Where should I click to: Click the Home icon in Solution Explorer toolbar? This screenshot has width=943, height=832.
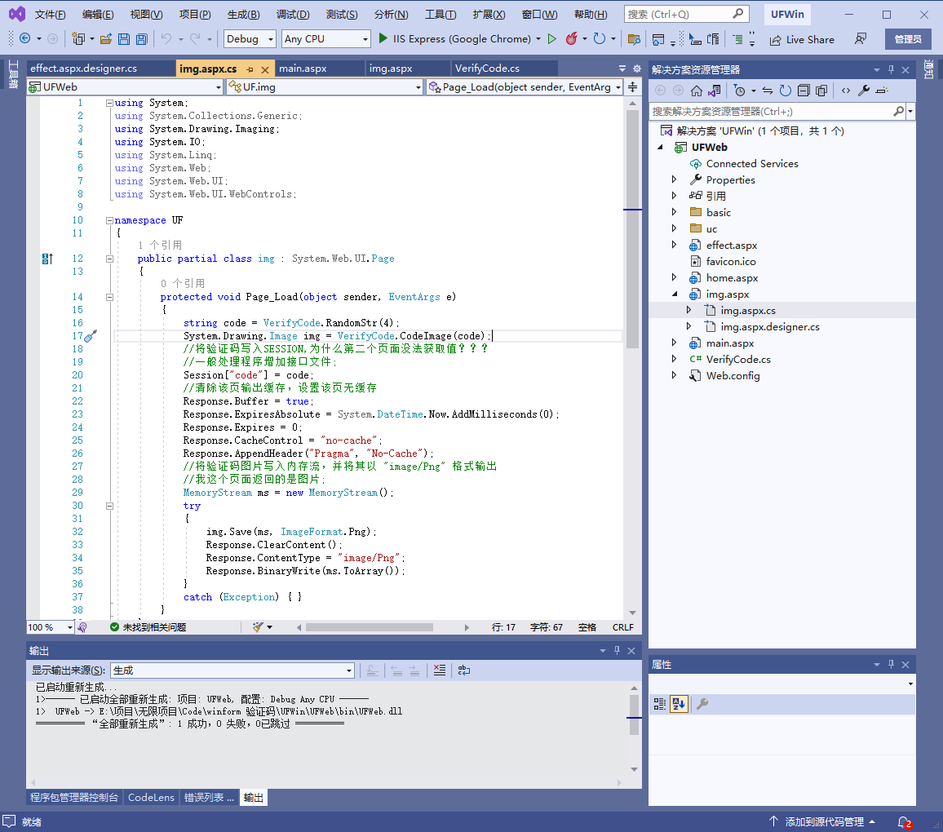coord(697,91)
